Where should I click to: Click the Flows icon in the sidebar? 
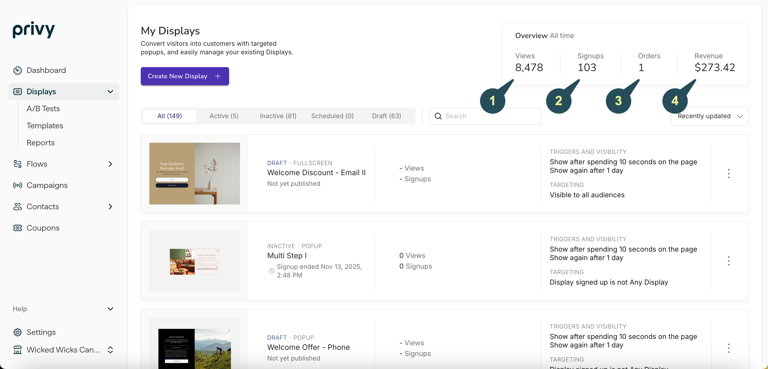click(x=17, y=164)
